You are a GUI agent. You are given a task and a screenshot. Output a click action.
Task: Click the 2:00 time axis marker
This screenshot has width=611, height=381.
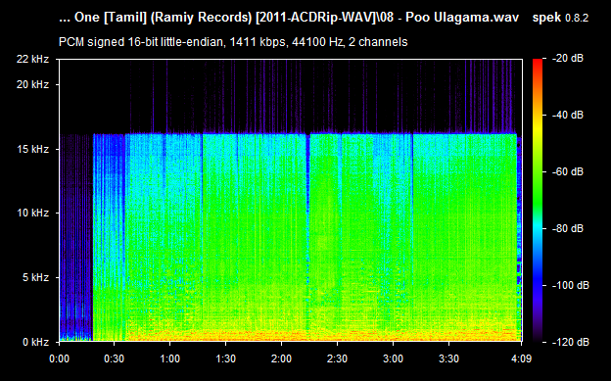point(281,358)
